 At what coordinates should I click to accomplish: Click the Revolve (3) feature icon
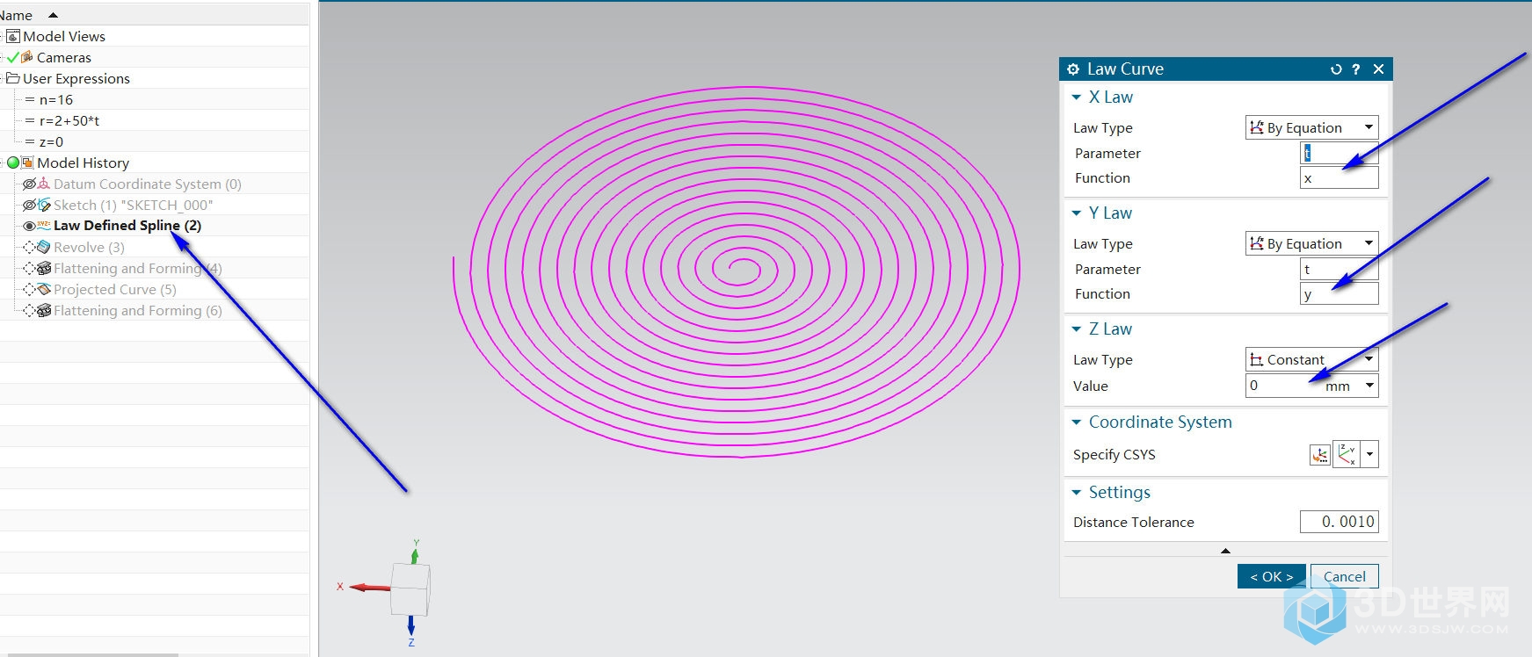pyautogui.click(x=44, y=247)
